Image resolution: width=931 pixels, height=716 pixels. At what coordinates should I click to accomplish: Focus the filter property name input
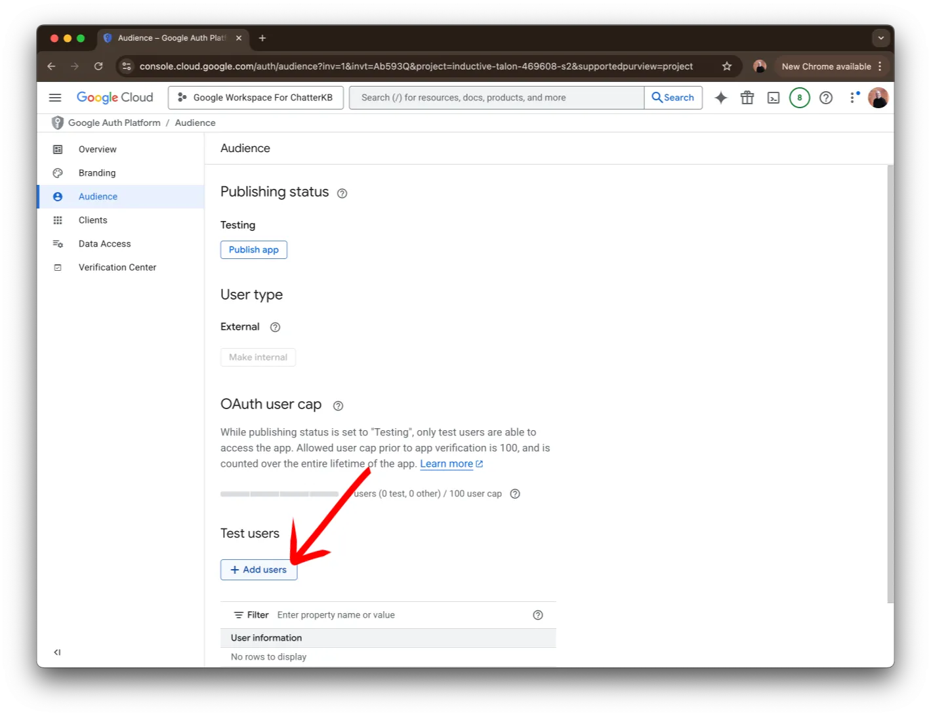402,615
